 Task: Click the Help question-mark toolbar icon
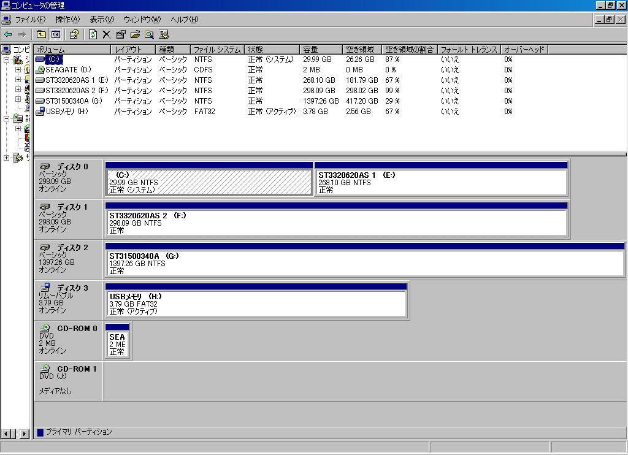(74, 34)
